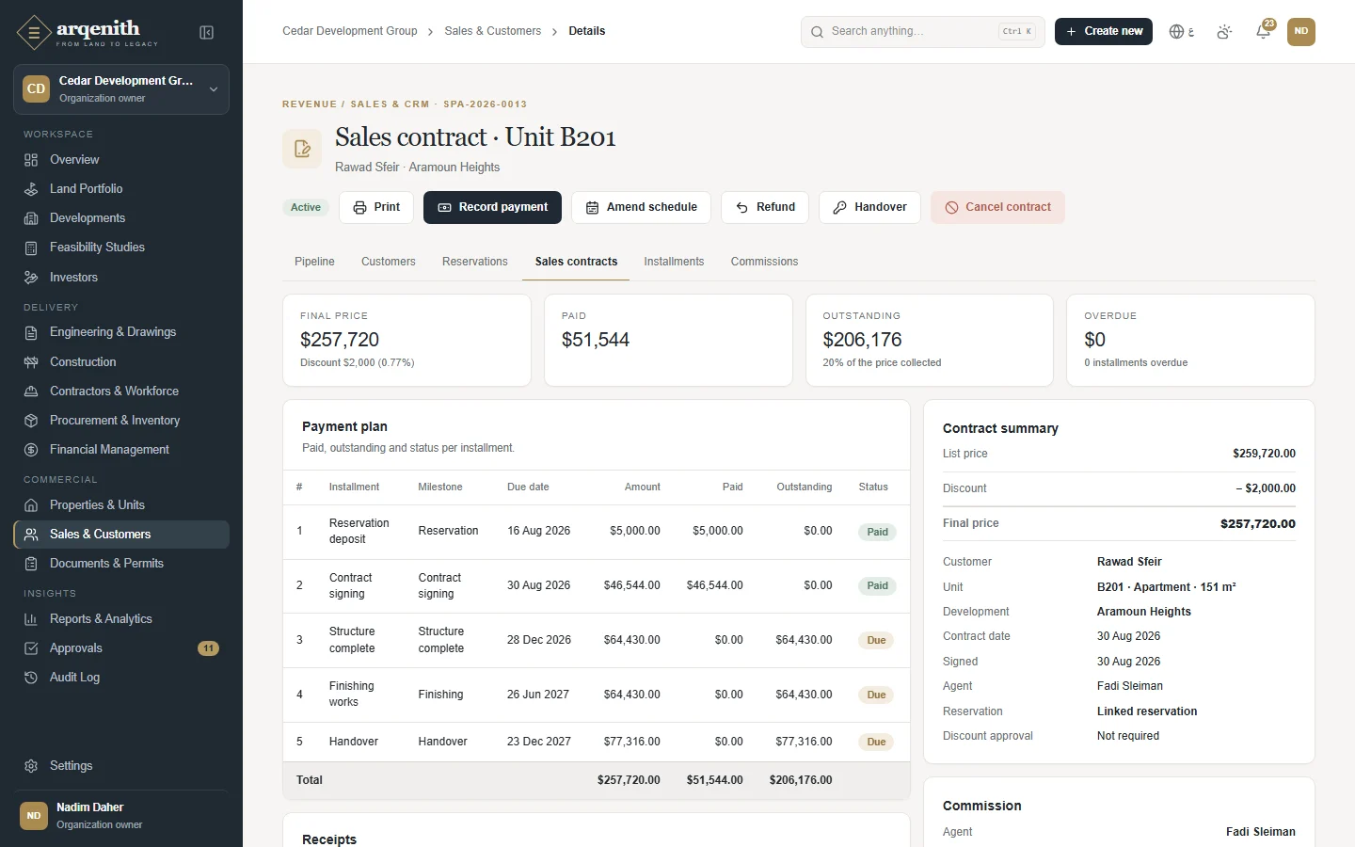The height and width of the screenshot is (847, 1355).
Task: Expand Cedar Development Group organization switcher
Action: click(121, 89)
